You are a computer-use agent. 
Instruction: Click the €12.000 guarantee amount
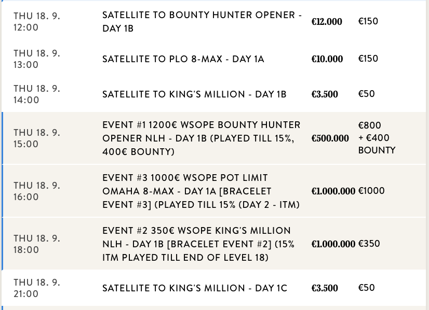pos(327,22)
